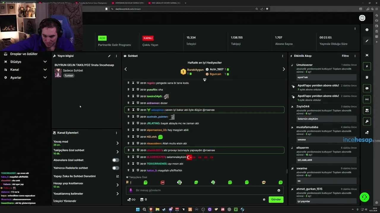The width and height of the screenshot is (380, 213).
Task: Open Takipçilere özel sohbet settings arrow
Action: (118, 152)
